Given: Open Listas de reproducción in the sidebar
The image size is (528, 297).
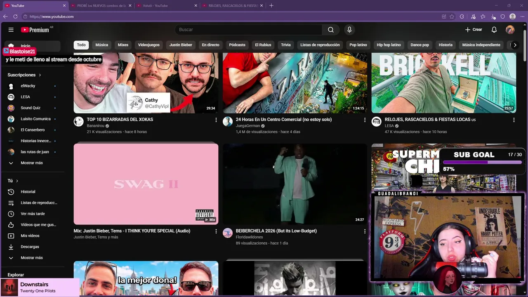Looking at the screenshot, I should pyautogui.click(x=33, y=203).
